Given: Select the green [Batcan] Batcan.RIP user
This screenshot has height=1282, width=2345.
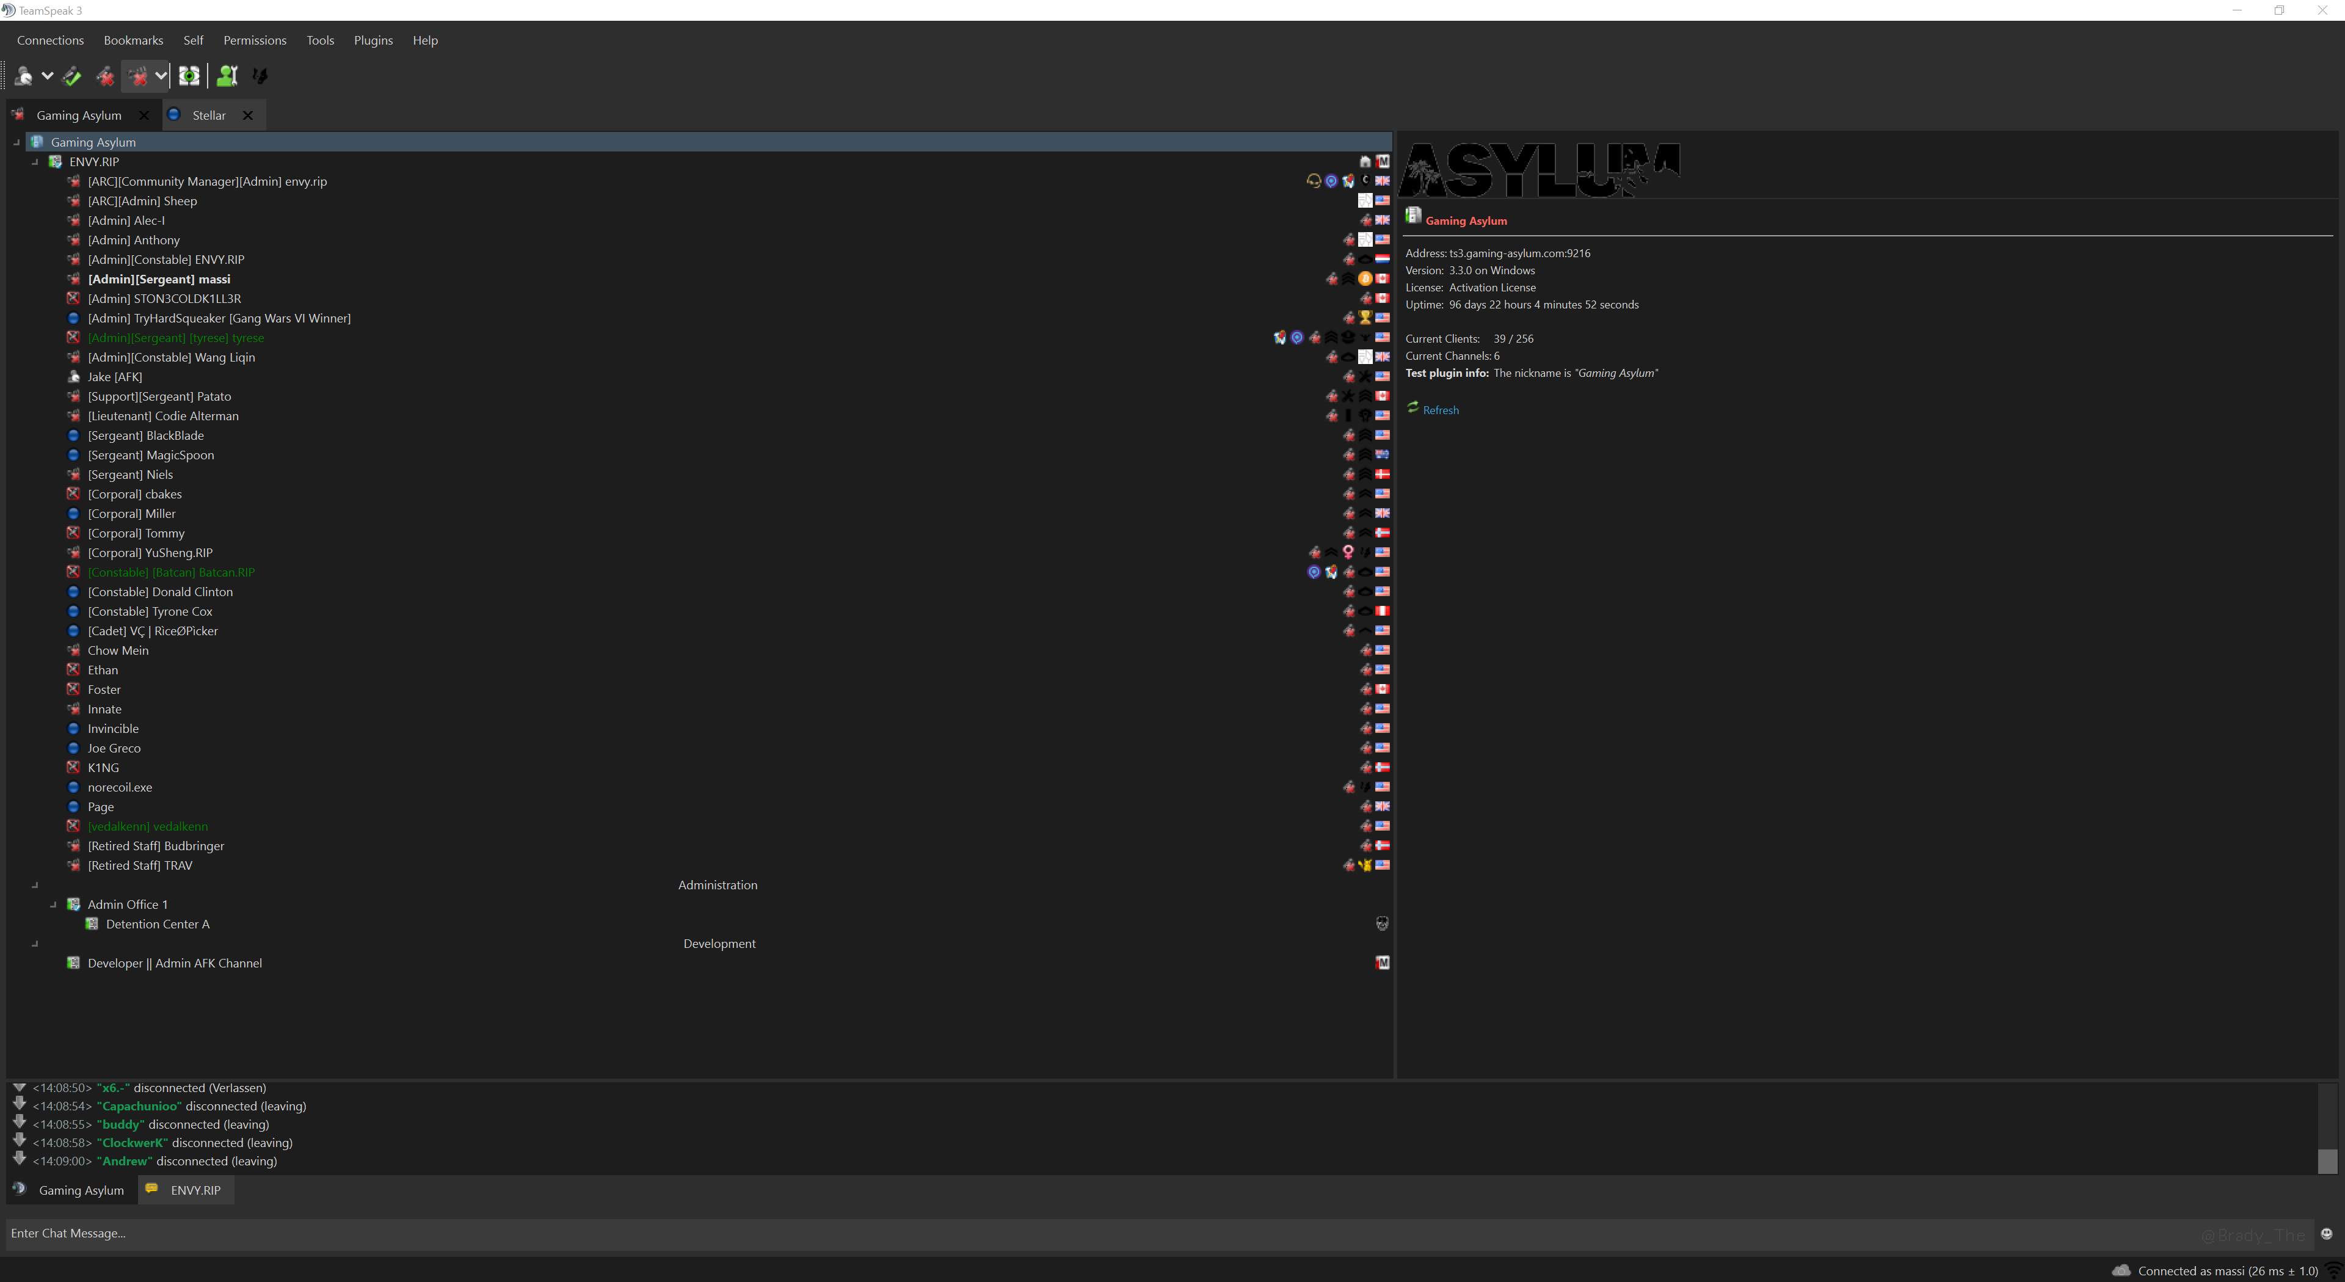Looking at the screenshot, I should [171, 572].
